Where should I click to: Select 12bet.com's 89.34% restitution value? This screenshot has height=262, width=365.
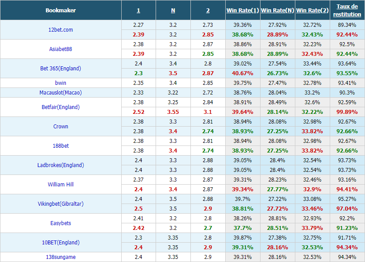[x=347, y=25]
